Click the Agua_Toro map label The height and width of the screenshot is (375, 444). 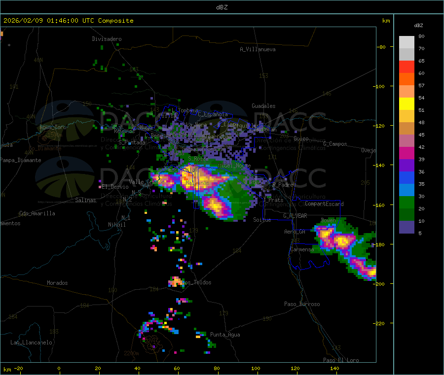[x=53, y=127]
